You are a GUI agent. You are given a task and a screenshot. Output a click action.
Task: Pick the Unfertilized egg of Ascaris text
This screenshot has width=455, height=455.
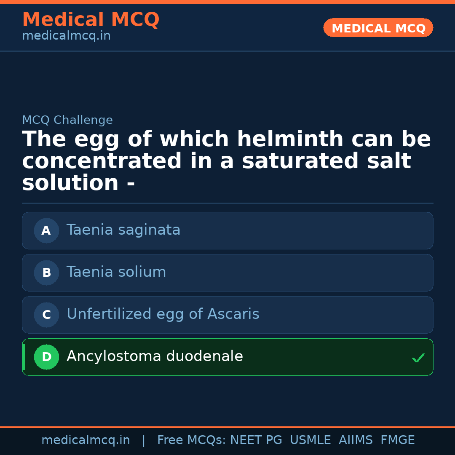(163, 314)
